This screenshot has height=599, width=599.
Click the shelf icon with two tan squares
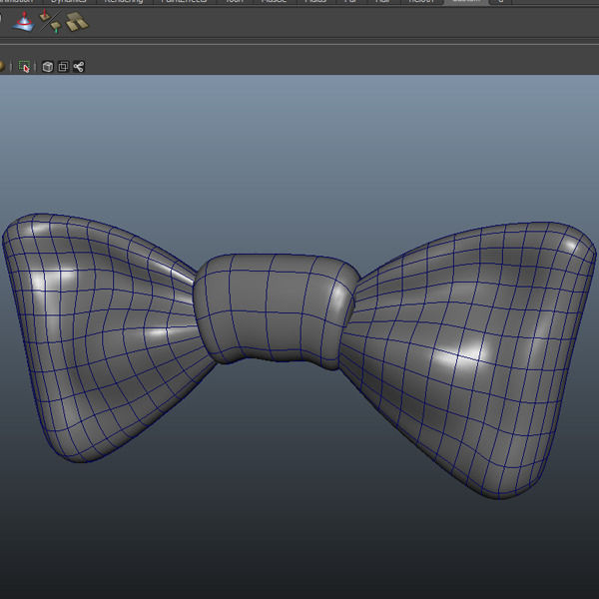click(77, 21)
